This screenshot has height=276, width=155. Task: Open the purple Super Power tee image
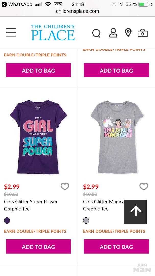pyautogui.click(x=38, y=137)
